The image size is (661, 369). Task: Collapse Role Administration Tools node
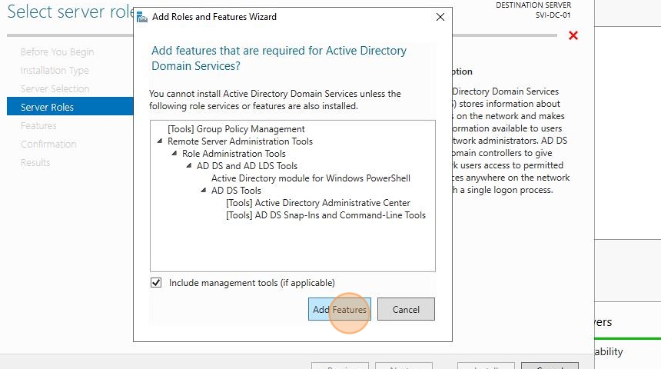[174, 154]
